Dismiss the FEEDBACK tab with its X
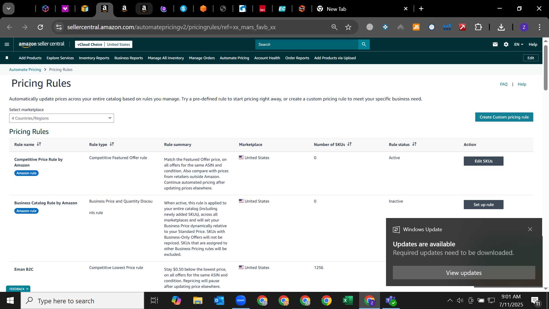549x309 pixels. tap(27, 289)
